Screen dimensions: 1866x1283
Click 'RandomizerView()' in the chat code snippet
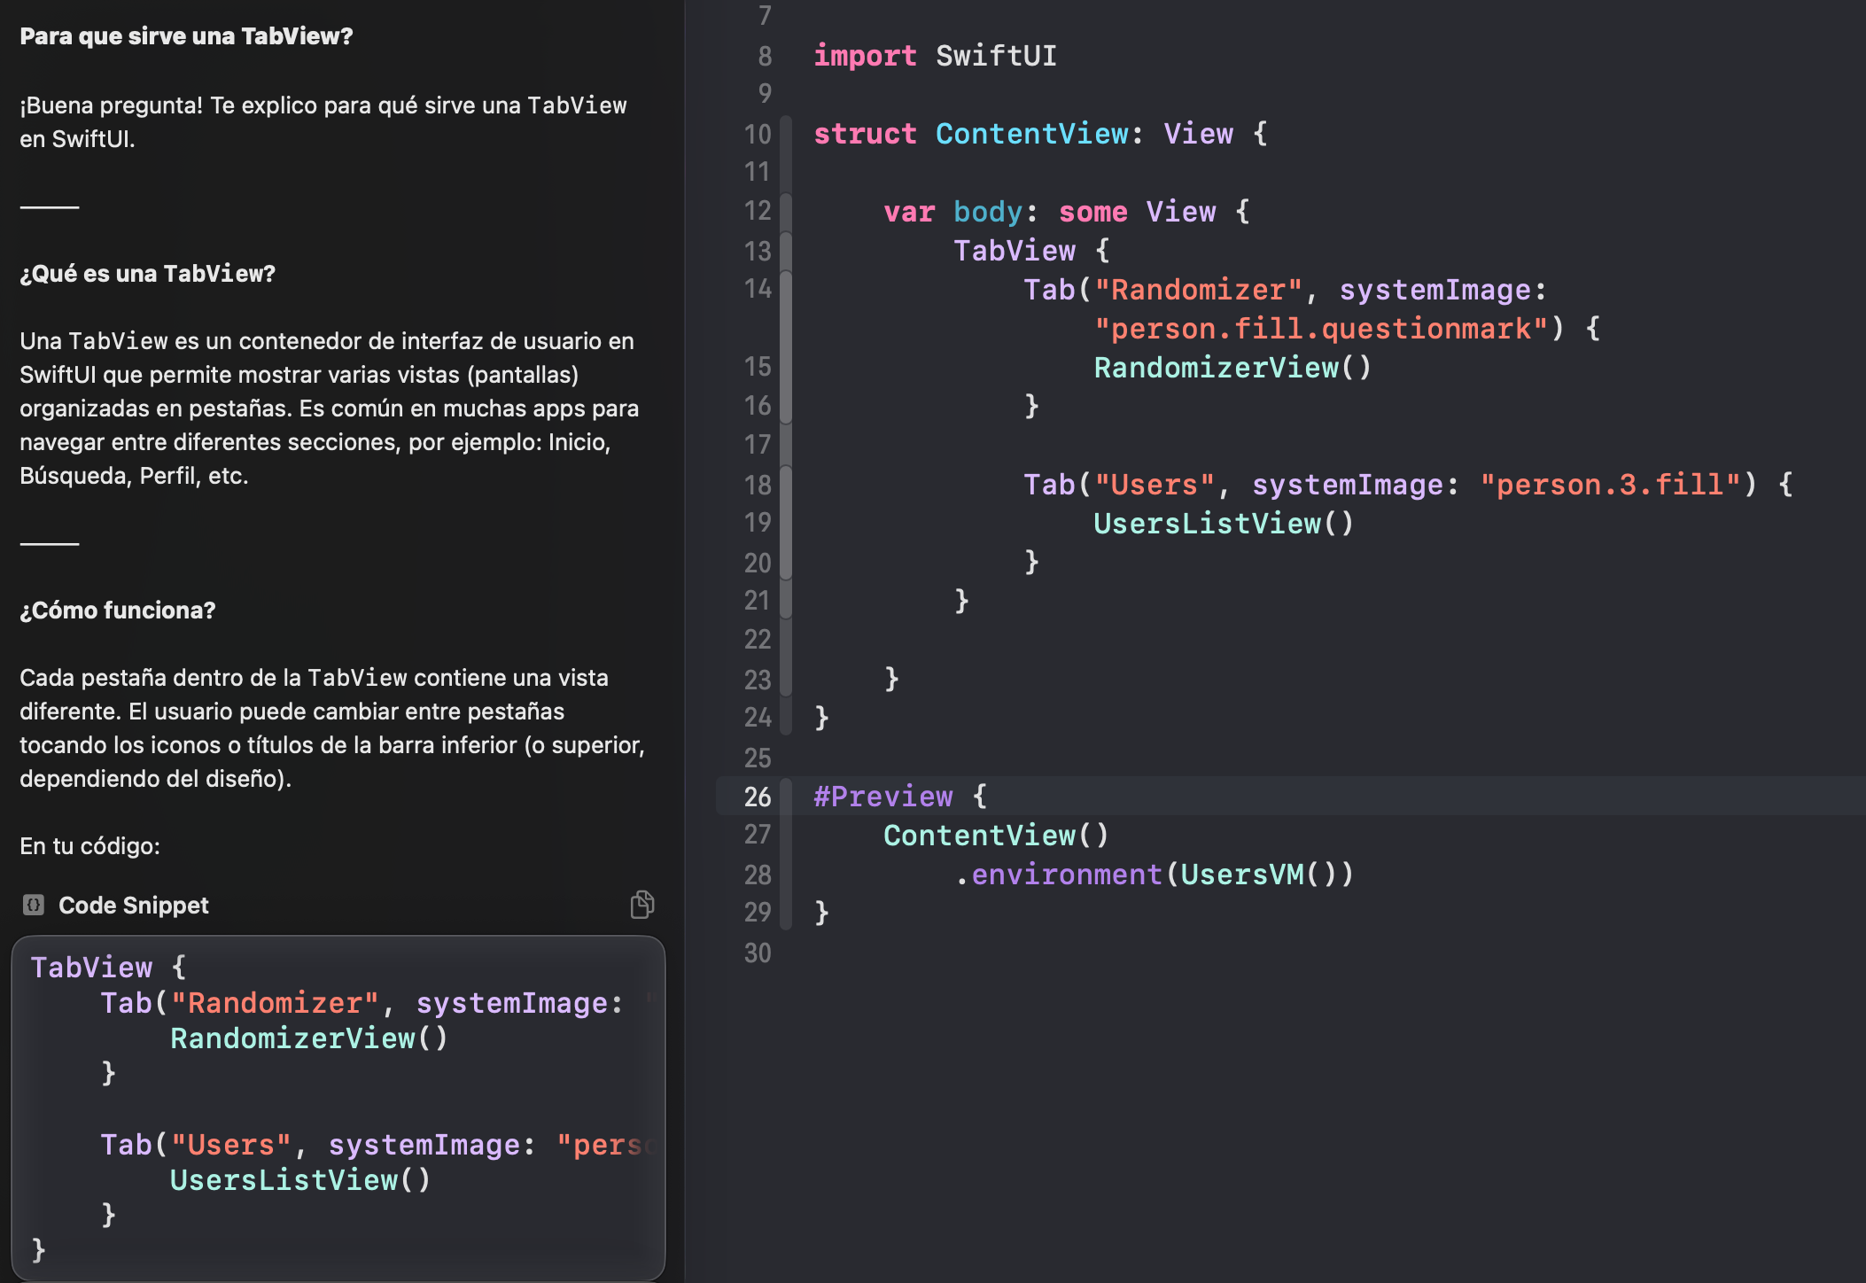pyautogui.click(x=309, y=1038)
